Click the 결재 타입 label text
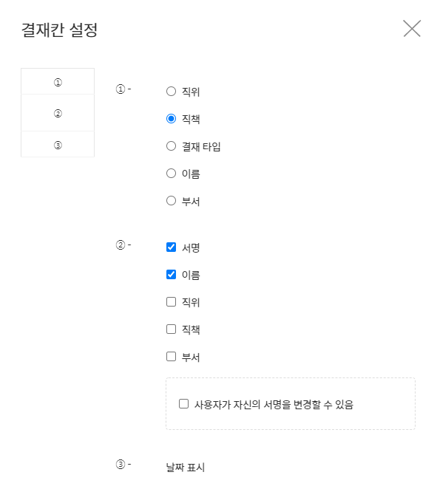This screenshot has height=489, width=437. pyautogui.click(x=201, y=146)
